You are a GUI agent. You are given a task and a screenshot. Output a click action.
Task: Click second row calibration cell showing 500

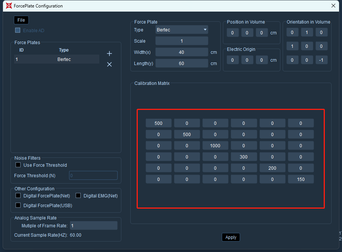click(187, 134)
